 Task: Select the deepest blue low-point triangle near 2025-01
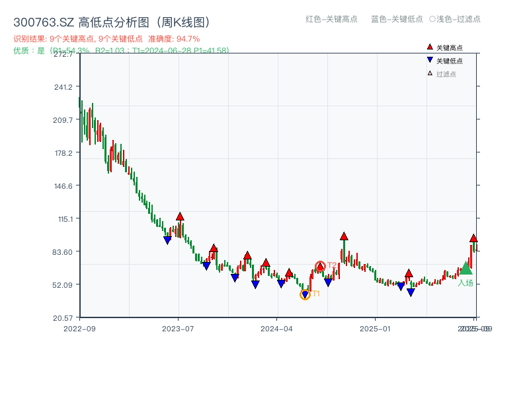[x=410, y=291]
